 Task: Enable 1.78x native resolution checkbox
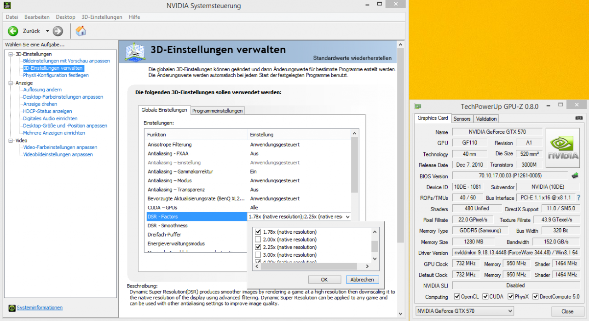[258, 231]
